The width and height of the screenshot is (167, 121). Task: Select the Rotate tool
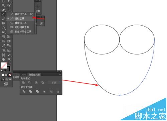(3, 28)
